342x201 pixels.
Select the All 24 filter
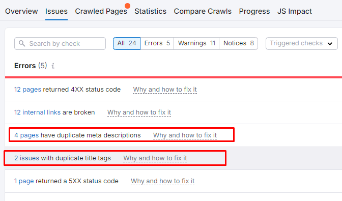point(127,43)
